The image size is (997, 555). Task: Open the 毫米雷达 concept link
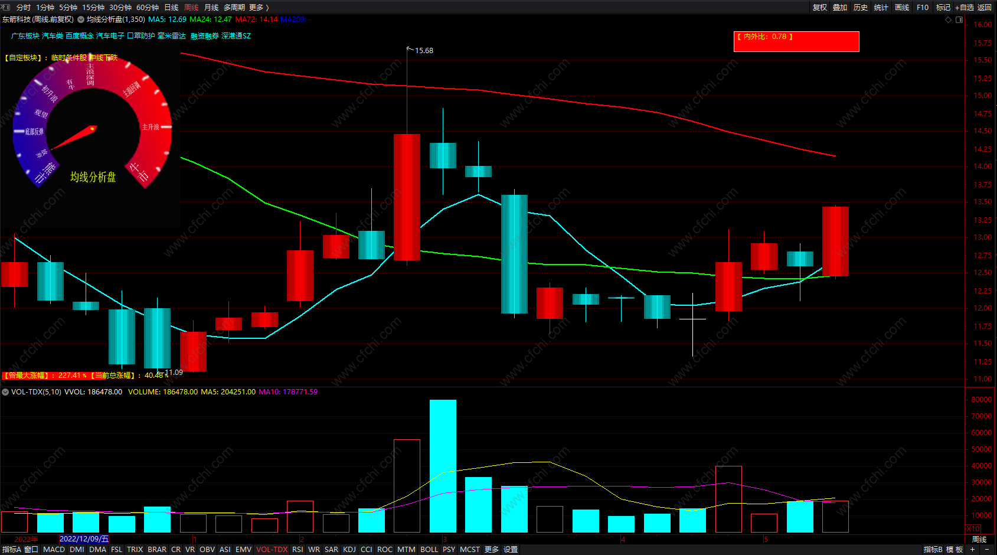[x=172, y=36]
